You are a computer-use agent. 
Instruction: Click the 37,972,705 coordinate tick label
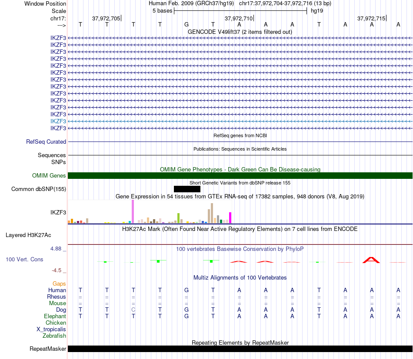106,18
